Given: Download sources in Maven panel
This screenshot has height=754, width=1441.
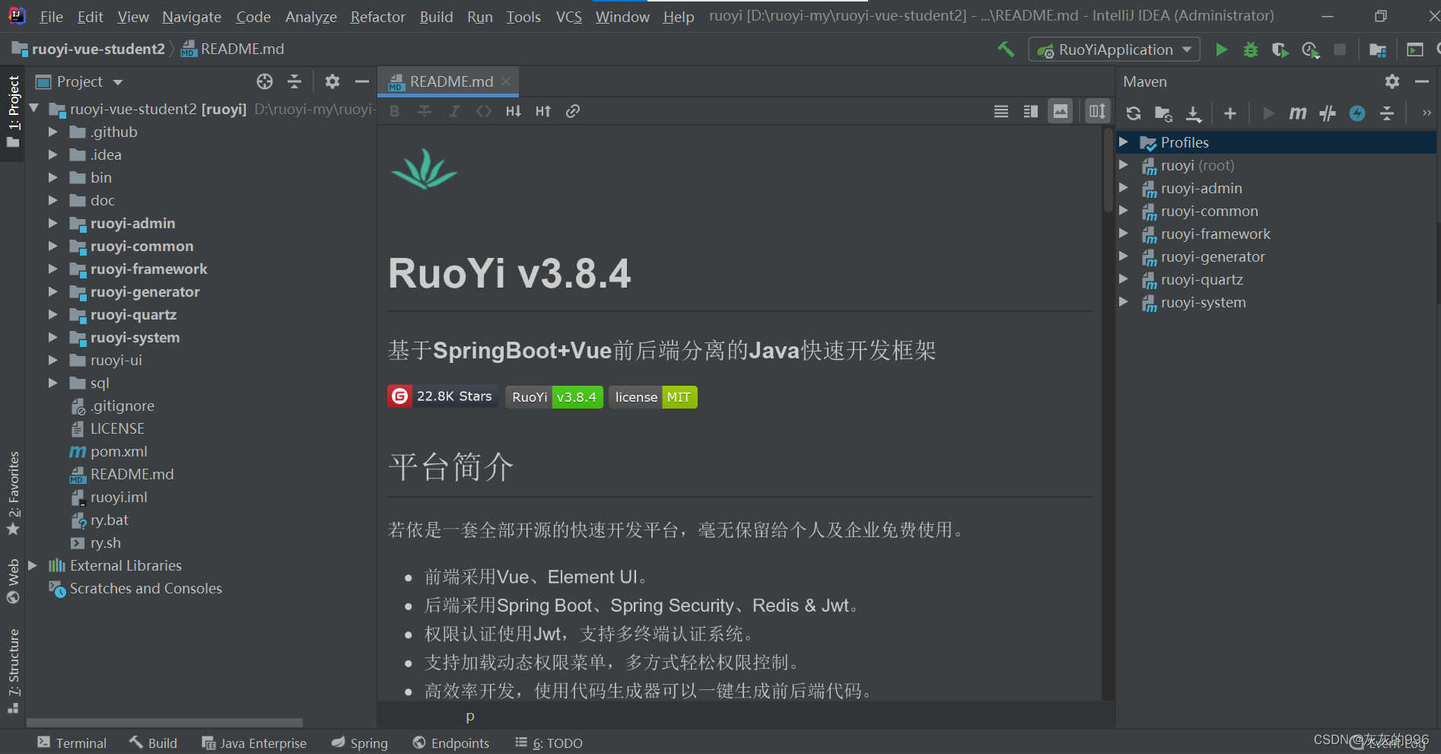Looking at the screenshot, I should click(1194, 113).
